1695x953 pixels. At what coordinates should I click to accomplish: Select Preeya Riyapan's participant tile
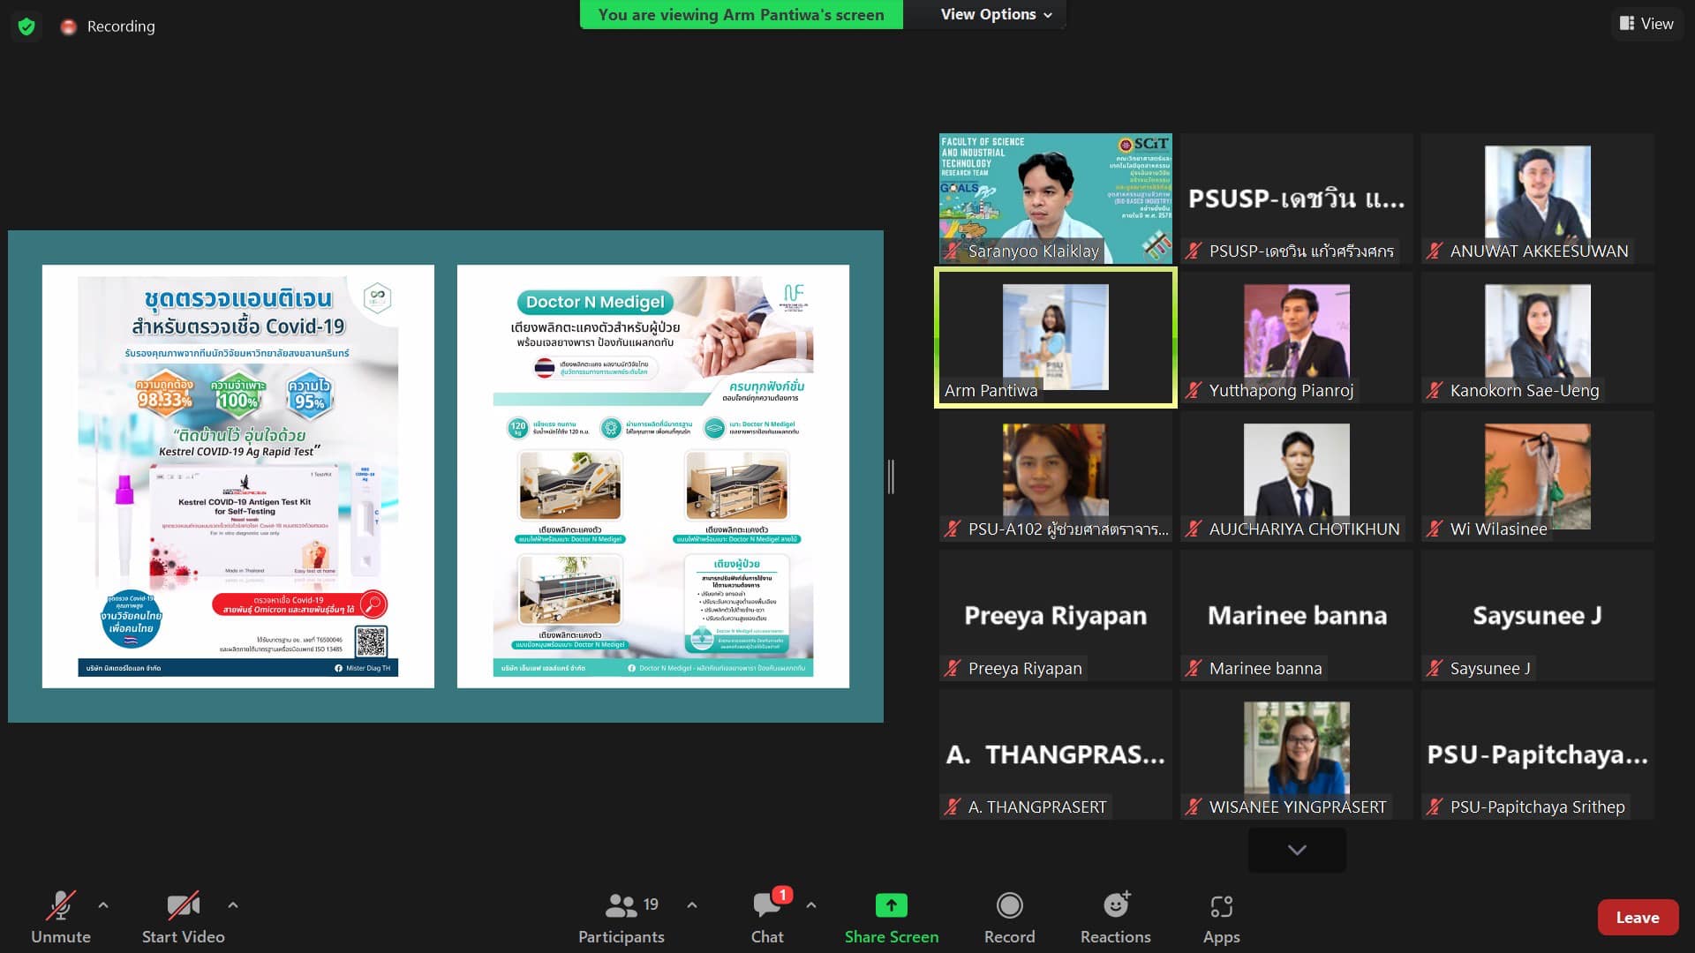[1056, 615]
